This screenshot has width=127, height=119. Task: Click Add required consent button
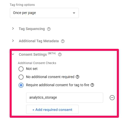click(x=52, y=109)
